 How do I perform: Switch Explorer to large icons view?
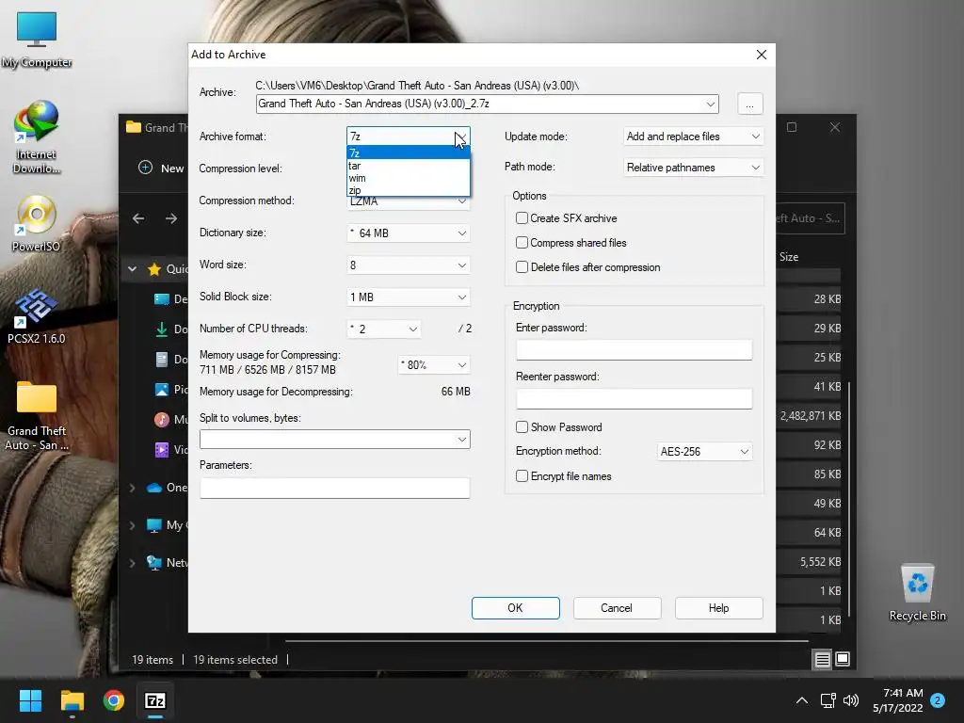tap(843, 659)
